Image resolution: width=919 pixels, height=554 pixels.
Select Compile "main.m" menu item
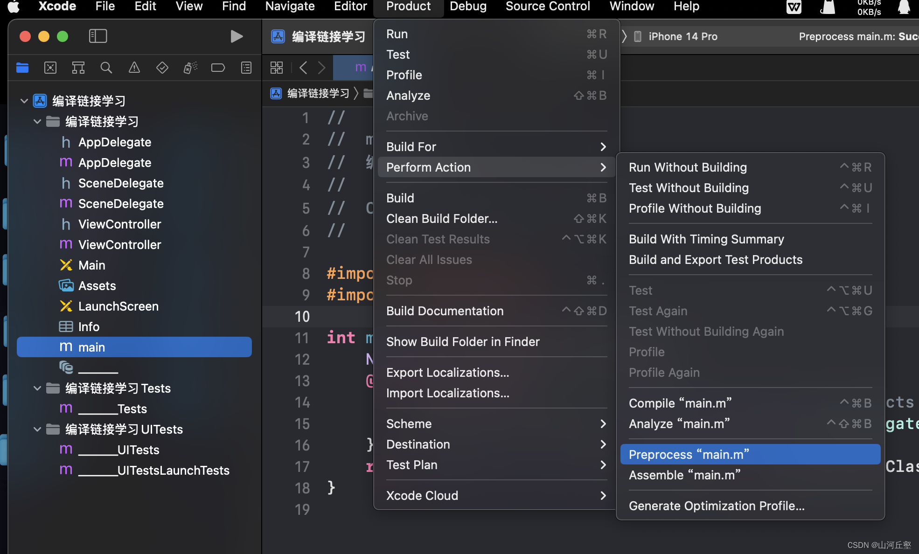pos(750,403)
